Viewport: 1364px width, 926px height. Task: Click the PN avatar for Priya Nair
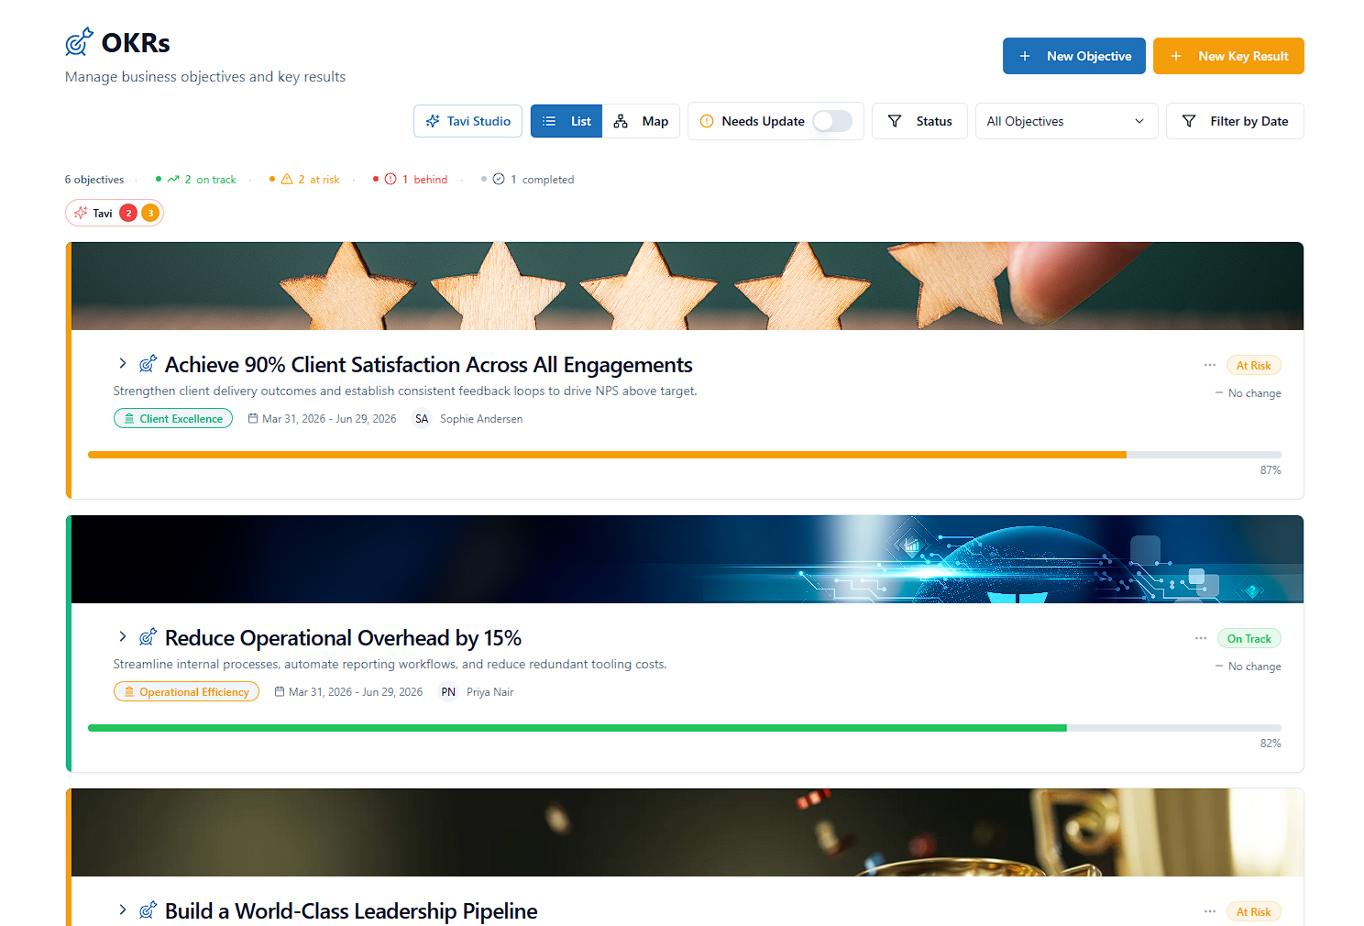tap(448, 691)
